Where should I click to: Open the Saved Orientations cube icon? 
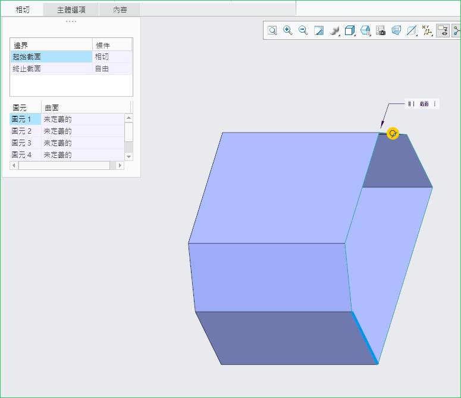(350, 30)
